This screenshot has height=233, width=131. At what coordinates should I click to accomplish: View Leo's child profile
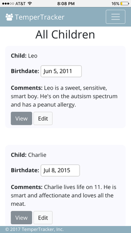[x=21, y=118]
